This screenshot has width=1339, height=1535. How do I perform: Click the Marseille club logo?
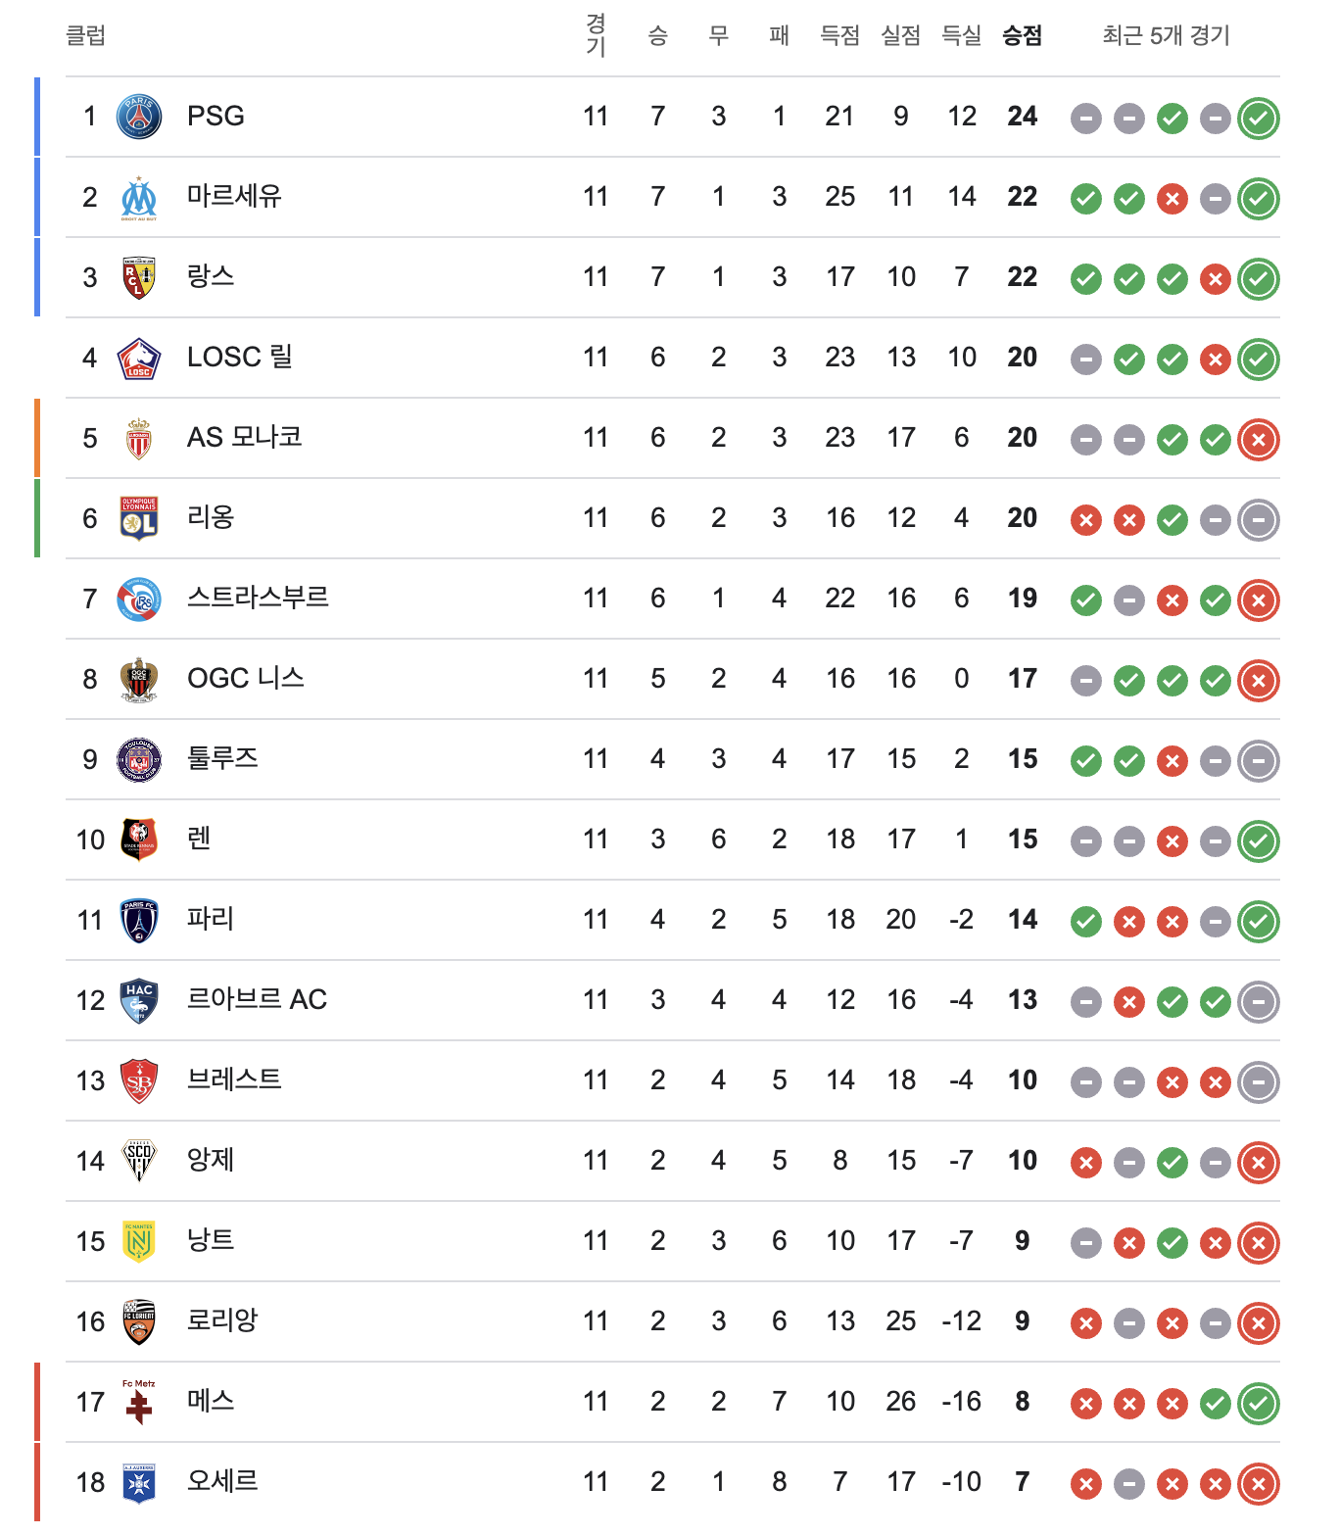(139, 198)
